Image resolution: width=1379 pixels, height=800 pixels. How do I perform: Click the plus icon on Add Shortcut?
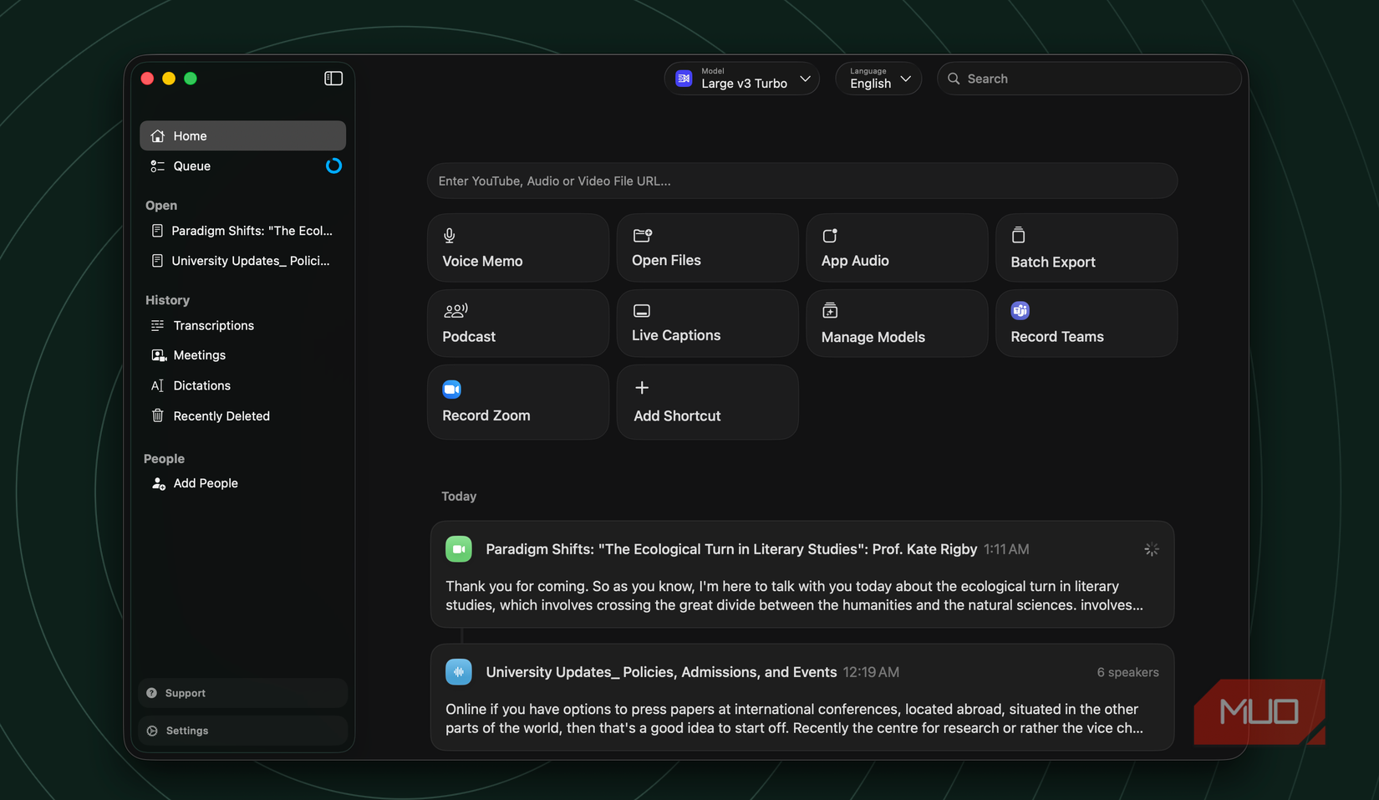pyautogui.click(x=642, y=388)
